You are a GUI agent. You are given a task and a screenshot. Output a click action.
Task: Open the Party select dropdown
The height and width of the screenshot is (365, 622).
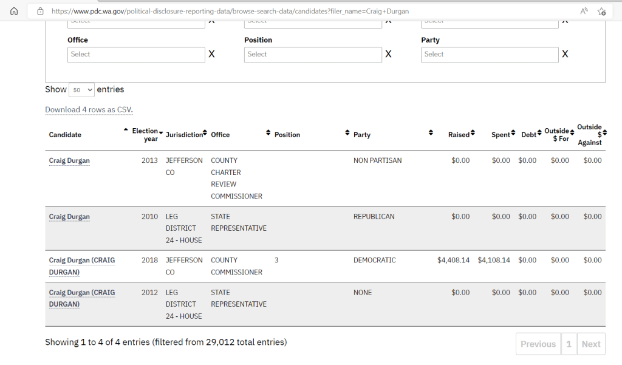click(489, 55)
